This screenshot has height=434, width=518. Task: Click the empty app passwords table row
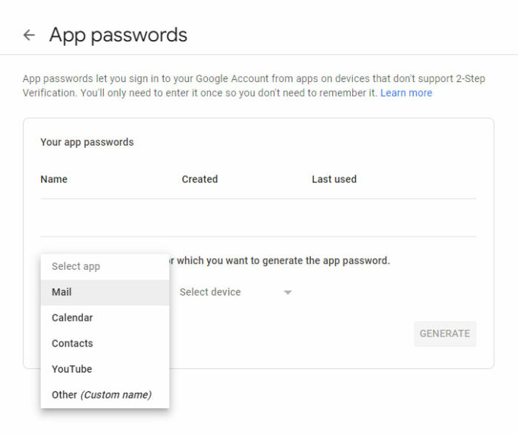tap(258, 217)
